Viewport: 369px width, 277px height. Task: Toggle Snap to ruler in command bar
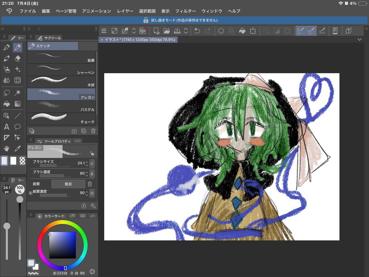301,31
